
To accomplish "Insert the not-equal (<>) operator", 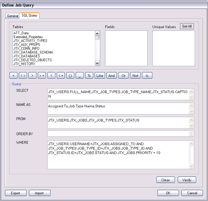I will tap(23, 76).
